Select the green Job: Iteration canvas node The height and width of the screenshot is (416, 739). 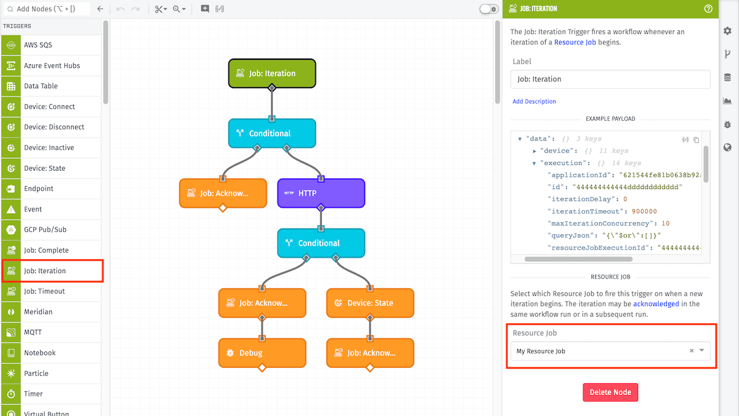[272, 73]
